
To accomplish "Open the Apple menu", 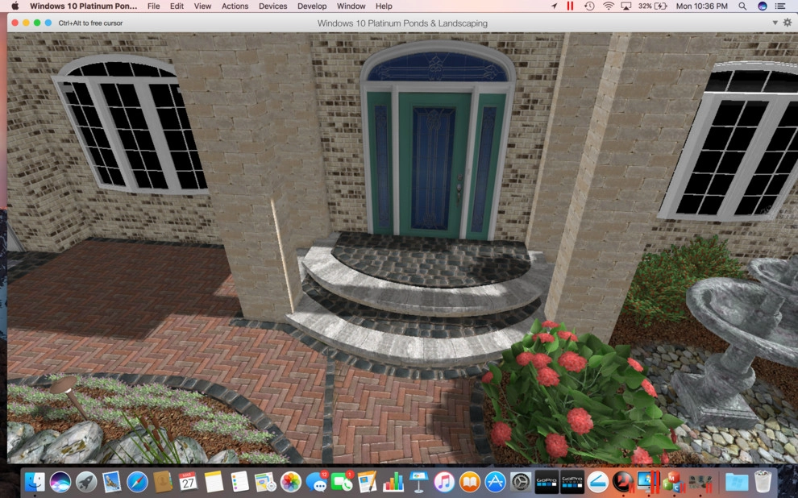I will coord(15,6).
